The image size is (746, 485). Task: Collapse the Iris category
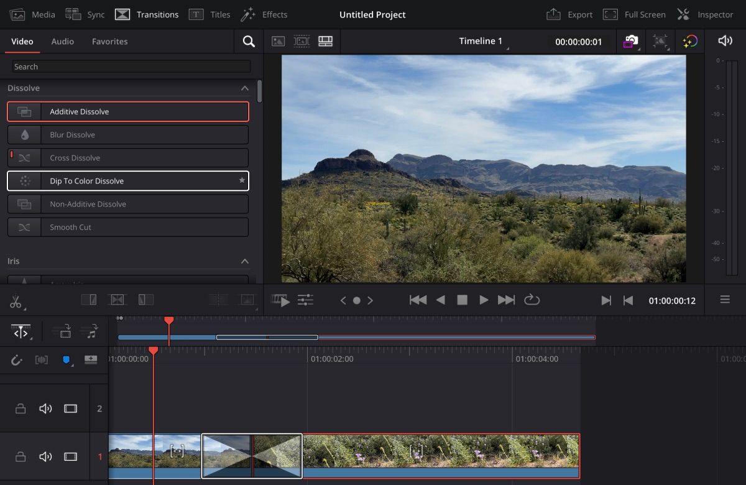(x=245, y=261)
